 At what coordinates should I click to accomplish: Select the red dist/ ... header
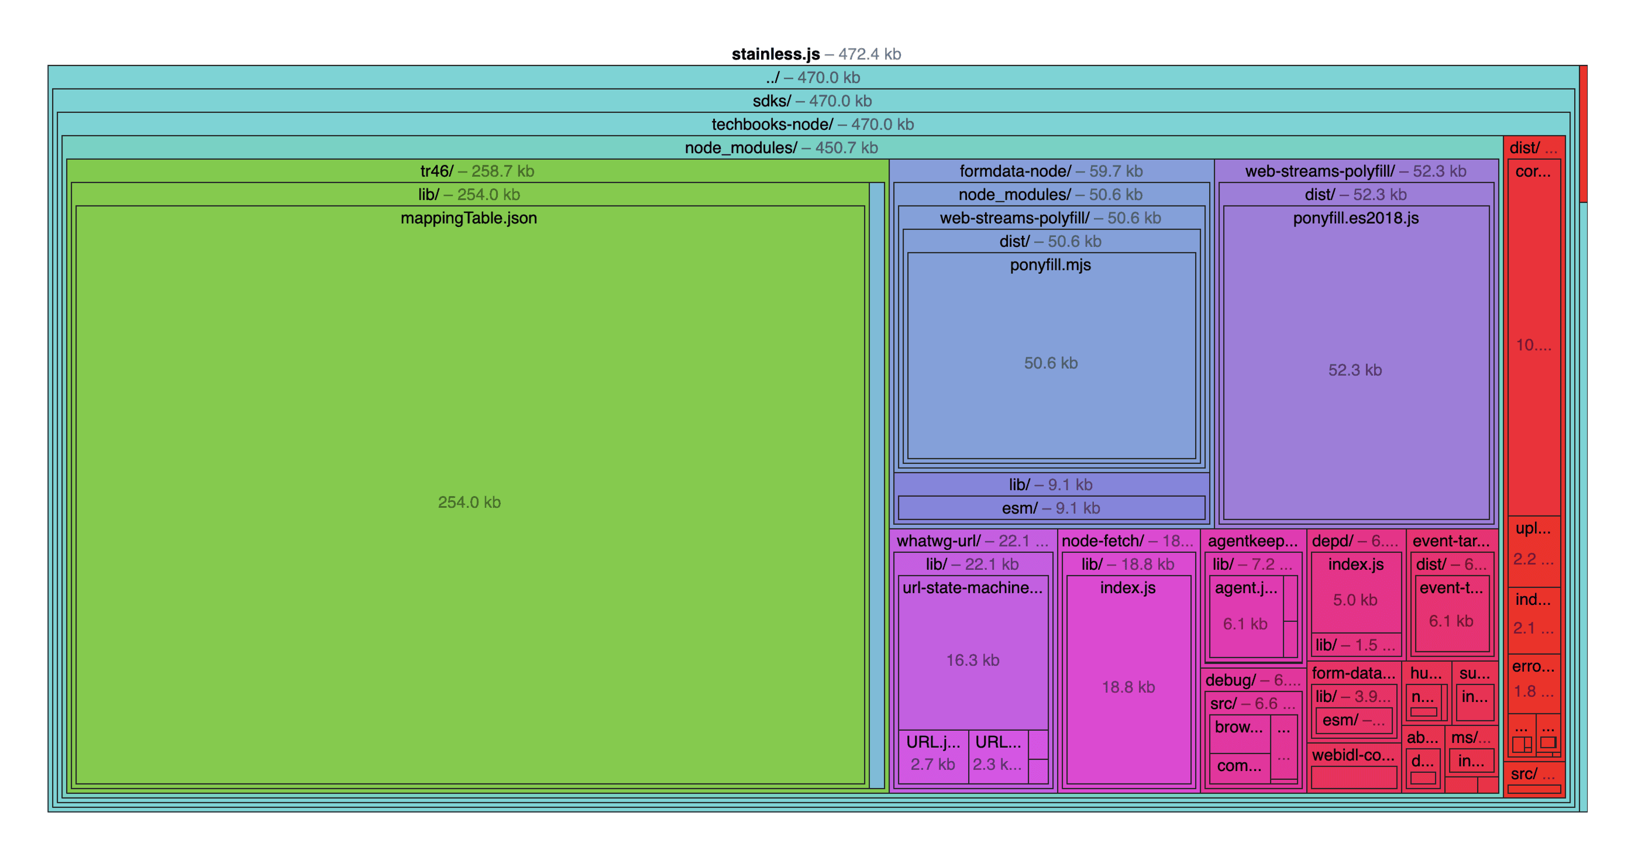[1534, 148]
